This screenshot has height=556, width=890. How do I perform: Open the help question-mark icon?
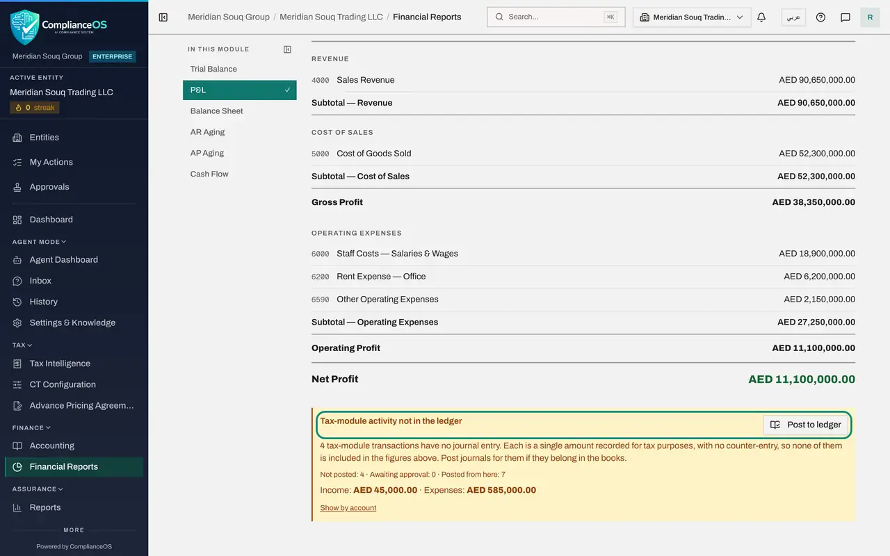[821, 17]
